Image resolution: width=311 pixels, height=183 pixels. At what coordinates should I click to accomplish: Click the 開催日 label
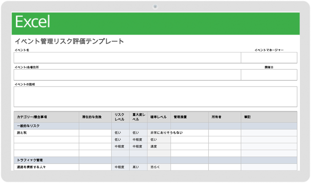coord(269,67)
